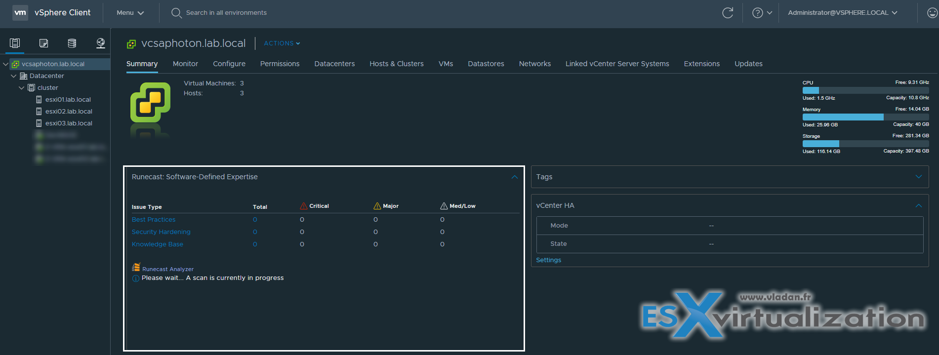Refresh the vSphere Client view
Viewport: 939px width, 355px height.
click(x=728, y=13)
